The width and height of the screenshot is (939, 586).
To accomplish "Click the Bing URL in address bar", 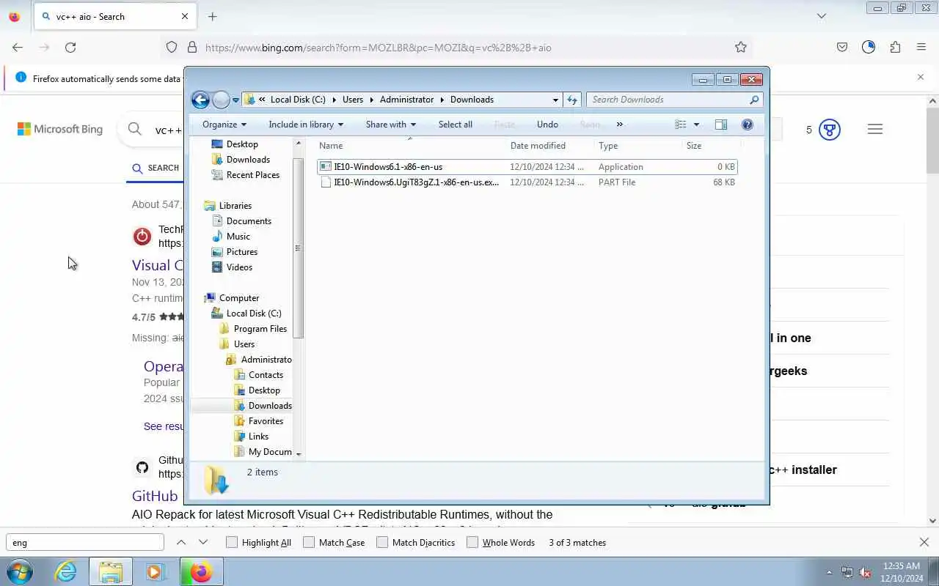I will [x=378, y=48].
